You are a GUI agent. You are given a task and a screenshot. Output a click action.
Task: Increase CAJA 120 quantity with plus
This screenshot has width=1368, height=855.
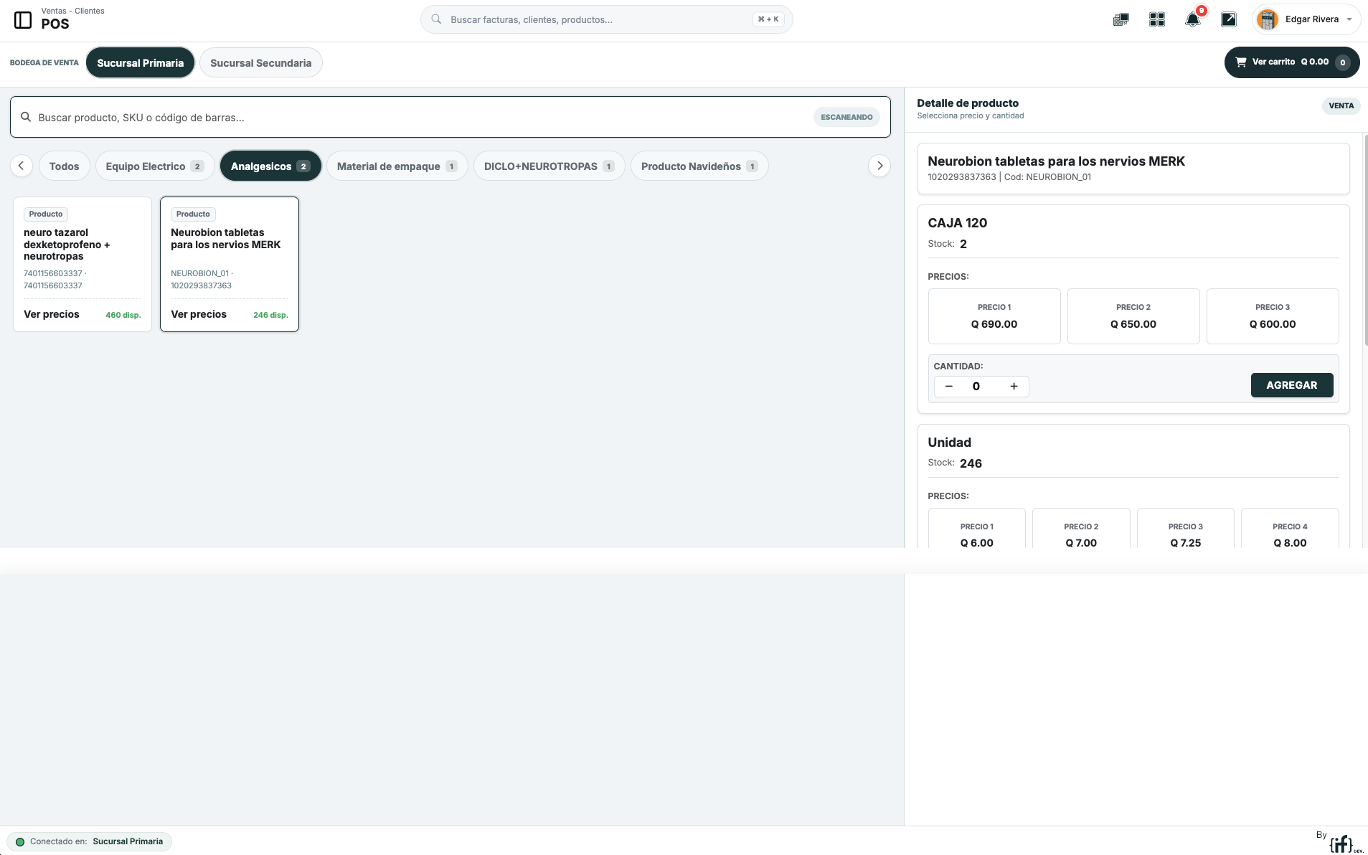tap(1014, 387)
